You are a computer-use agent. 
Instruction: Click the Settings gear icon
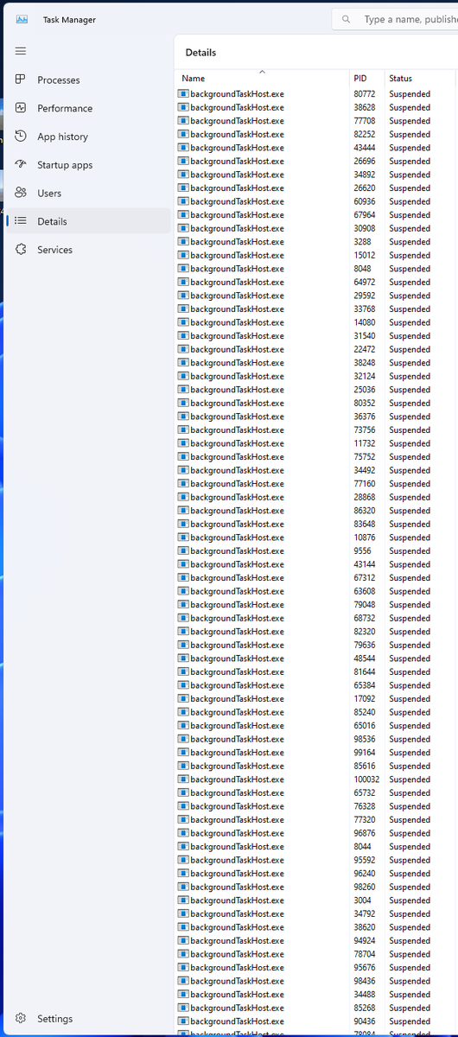[21, 1019]
